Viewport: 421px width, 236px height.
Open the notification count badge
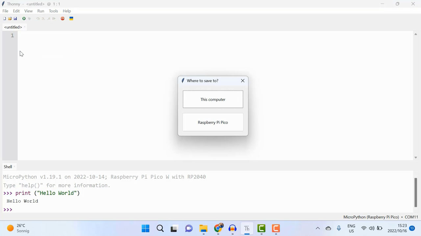(x=412, y=228)
